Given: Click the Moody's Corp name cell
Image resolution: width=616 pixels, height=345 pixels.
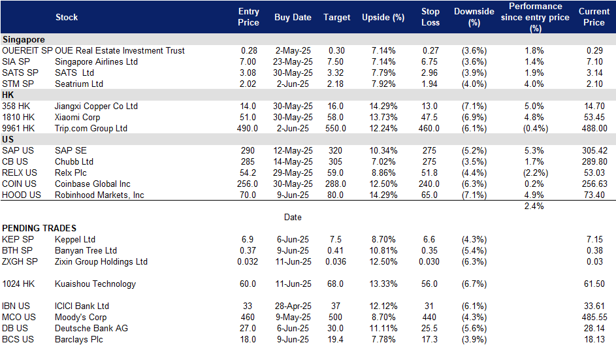Looking at the screenshot, I should pyautogui.click(x=80, y=317).
